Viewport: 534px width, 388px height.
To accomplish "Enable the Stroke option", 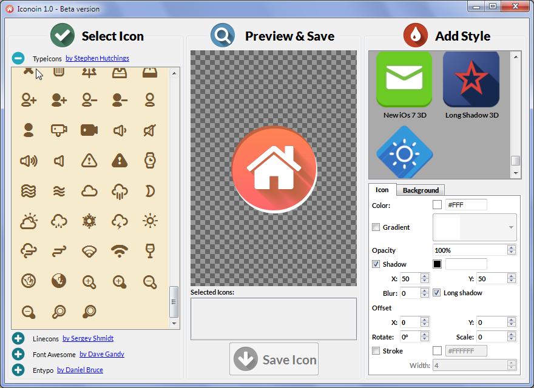I will (375, 350).
